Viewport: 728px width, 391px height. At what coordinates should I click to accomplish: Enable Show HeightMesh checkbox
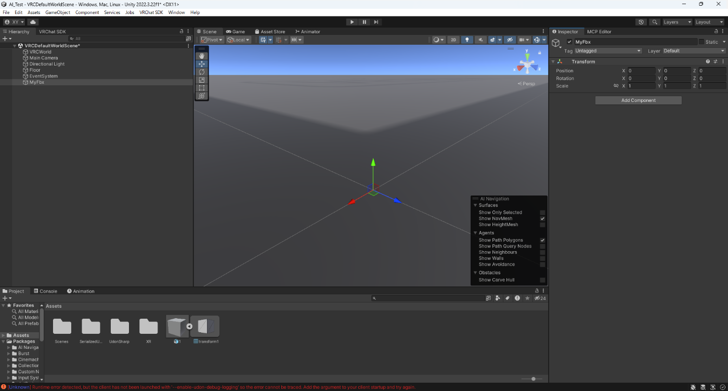542,225
